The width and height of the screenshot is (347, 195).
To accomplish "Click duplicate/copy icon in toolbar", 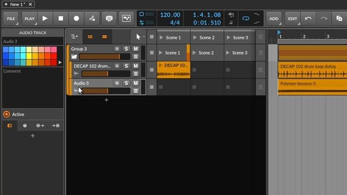I will (x=339, y=18).
